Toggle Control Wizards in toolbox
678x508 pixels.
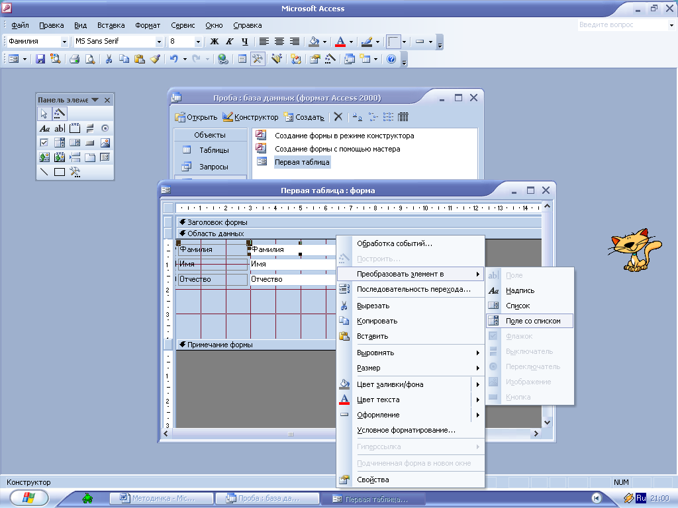click(x=60, y=114)
